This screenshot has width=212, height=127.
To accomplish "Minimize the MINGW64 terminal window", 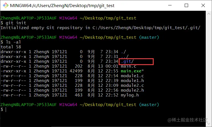I will point(170,5).
